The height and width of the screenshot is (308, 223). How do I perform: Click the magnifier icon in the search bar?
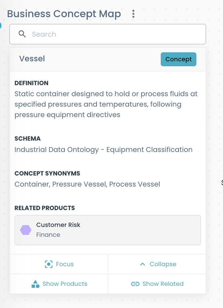pos(22,34)
